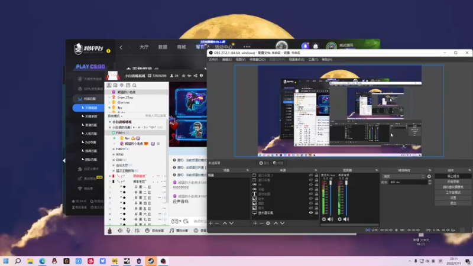Toggle visibility of the top 窗口采集 2 source
473x266 pixels.
tap(311, 175)
